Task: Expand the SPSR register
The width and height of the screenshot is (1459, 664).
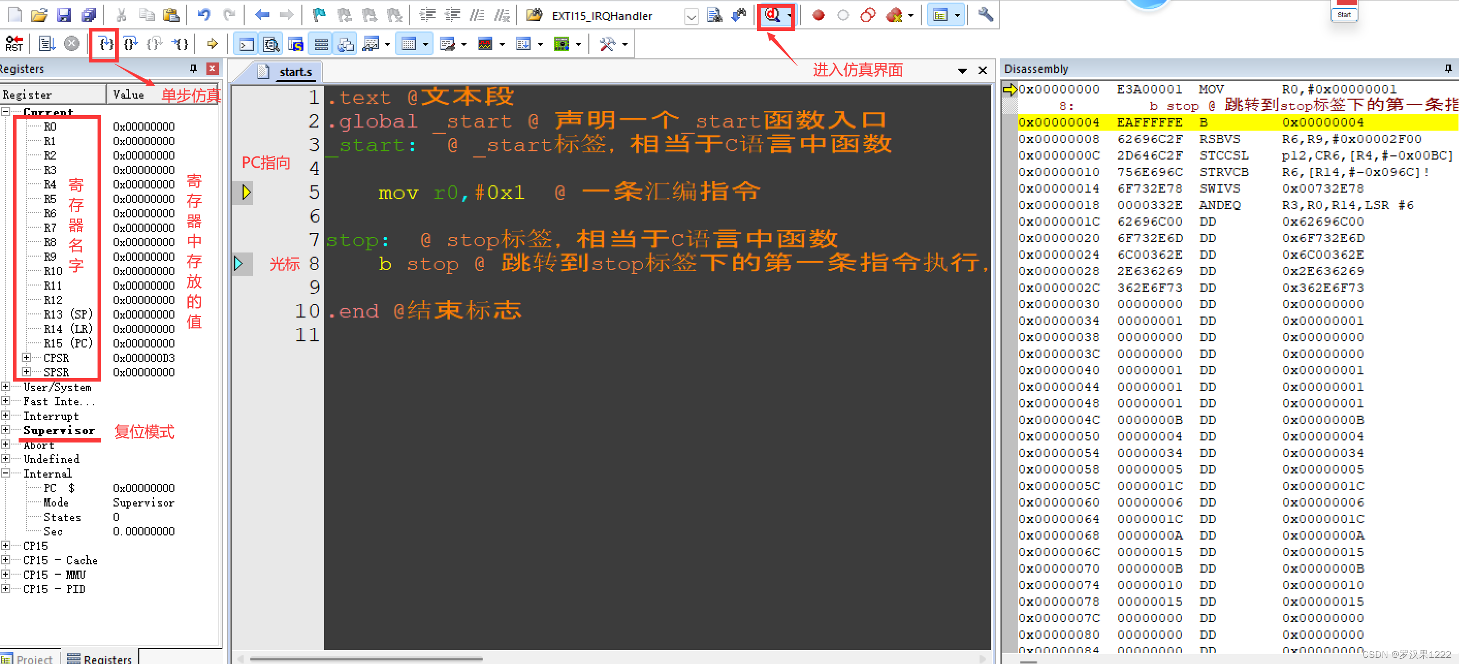Action: 26,372
